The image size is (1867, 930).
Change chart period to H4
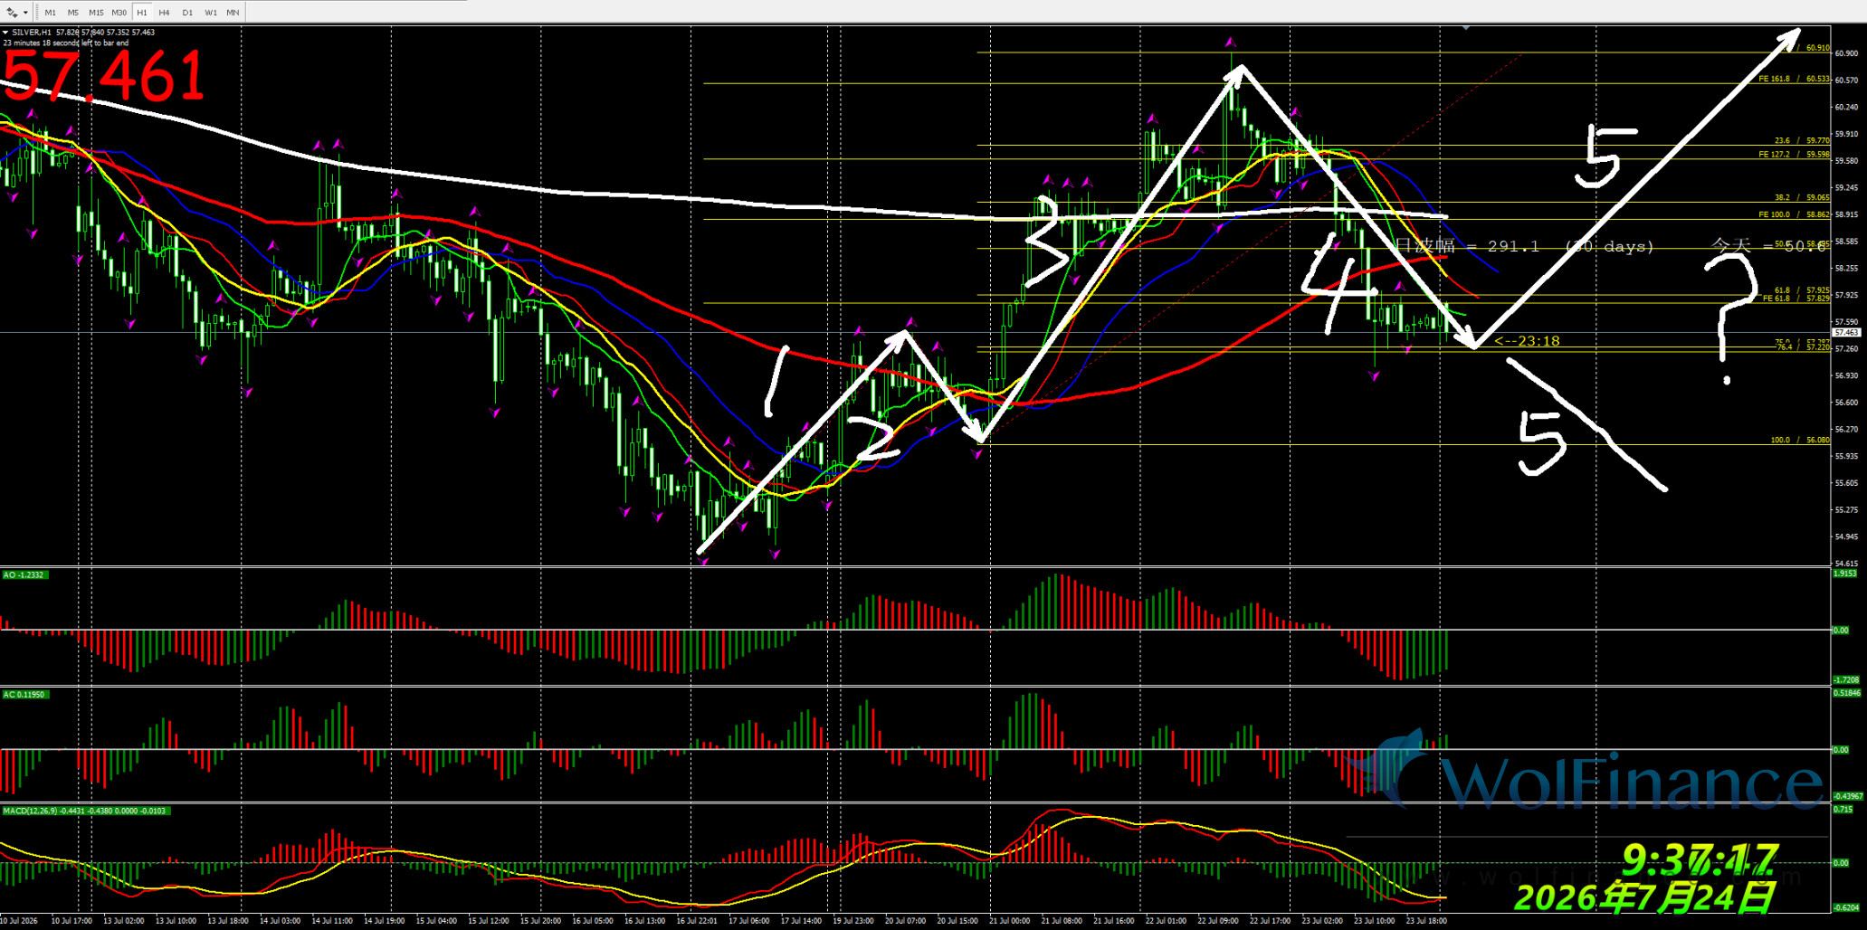point(164,13)
